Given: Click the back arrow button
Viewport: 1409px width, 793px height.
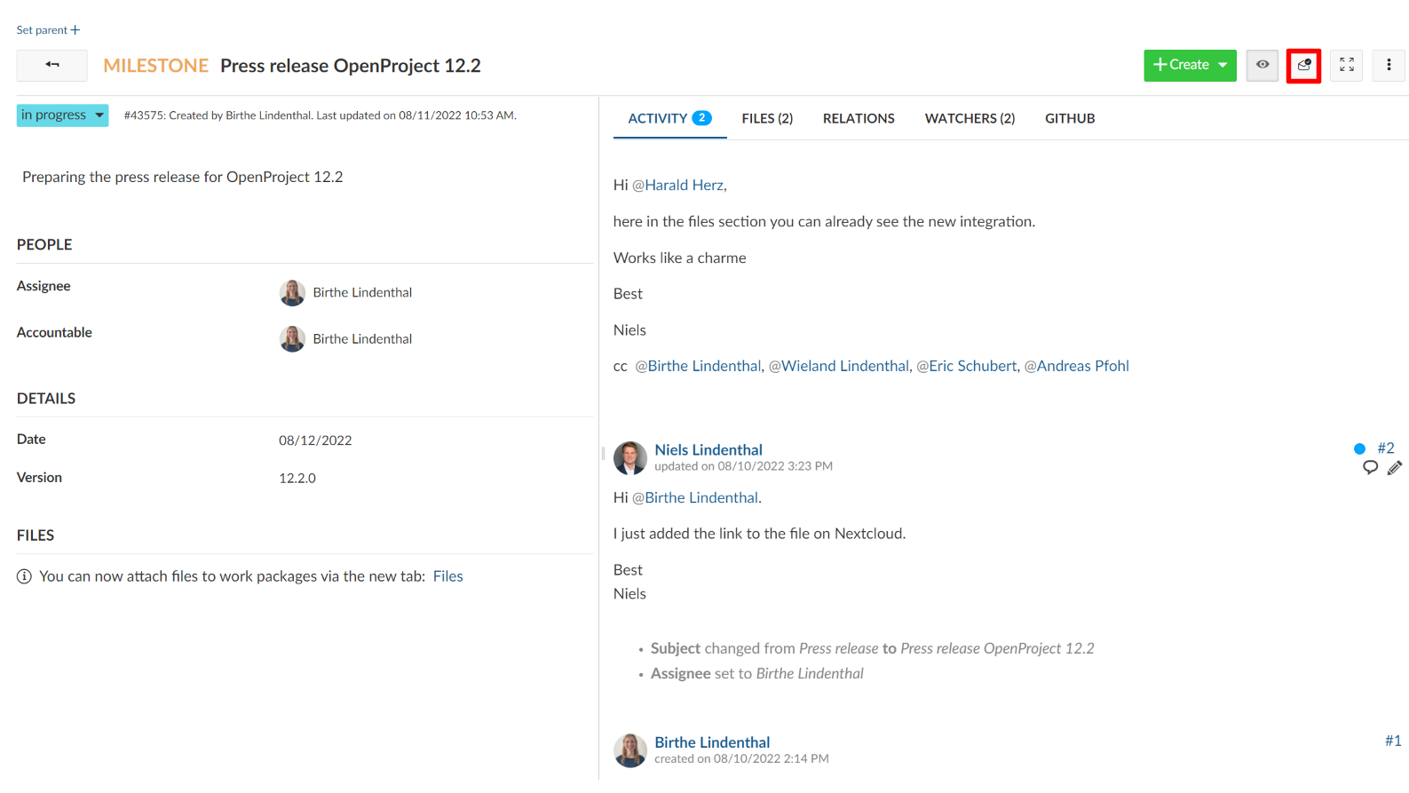Looking at the screenshot, I should [52, 65].
